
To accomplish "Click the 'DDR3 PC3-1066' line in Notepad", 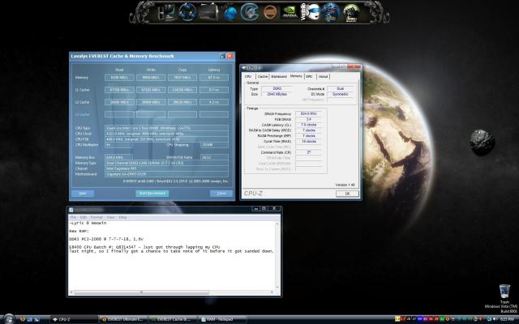I will [x=106, y=239].
